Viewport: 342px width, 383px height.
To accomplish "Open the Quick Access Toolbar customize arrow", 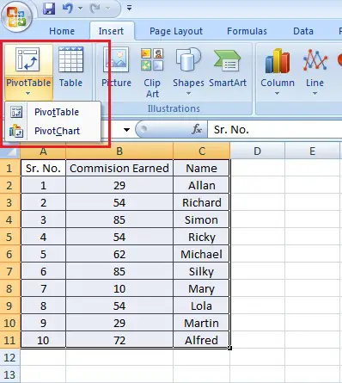I will (x=129, y=8).
